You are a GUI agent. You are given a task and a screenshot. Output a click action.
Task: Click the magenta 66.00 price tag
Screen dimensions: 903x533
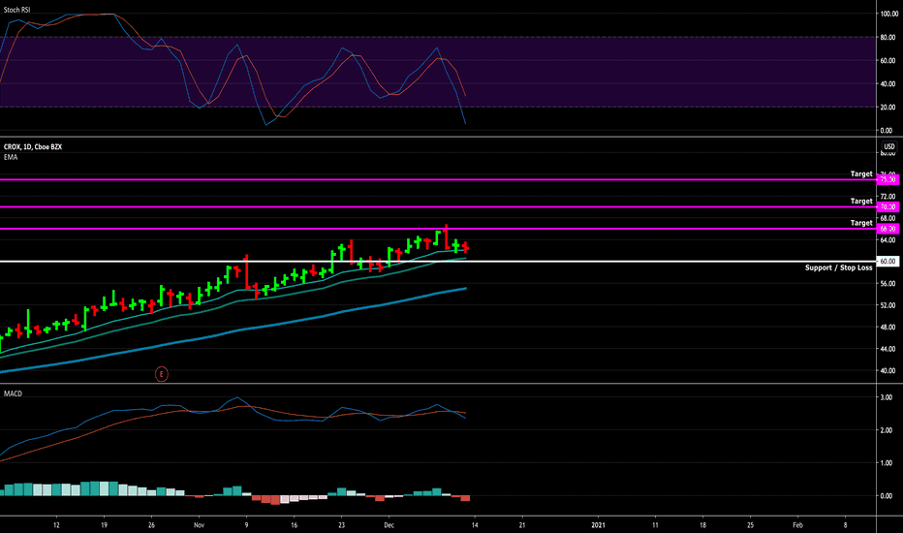[x=887, y=229]
